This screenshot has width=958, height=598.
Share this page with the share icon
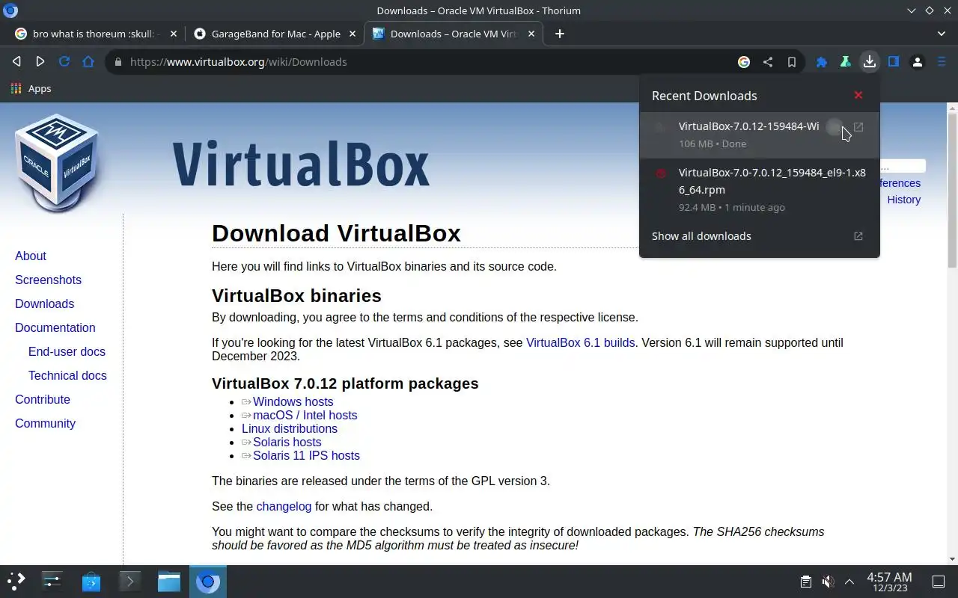tap(768, 62)
